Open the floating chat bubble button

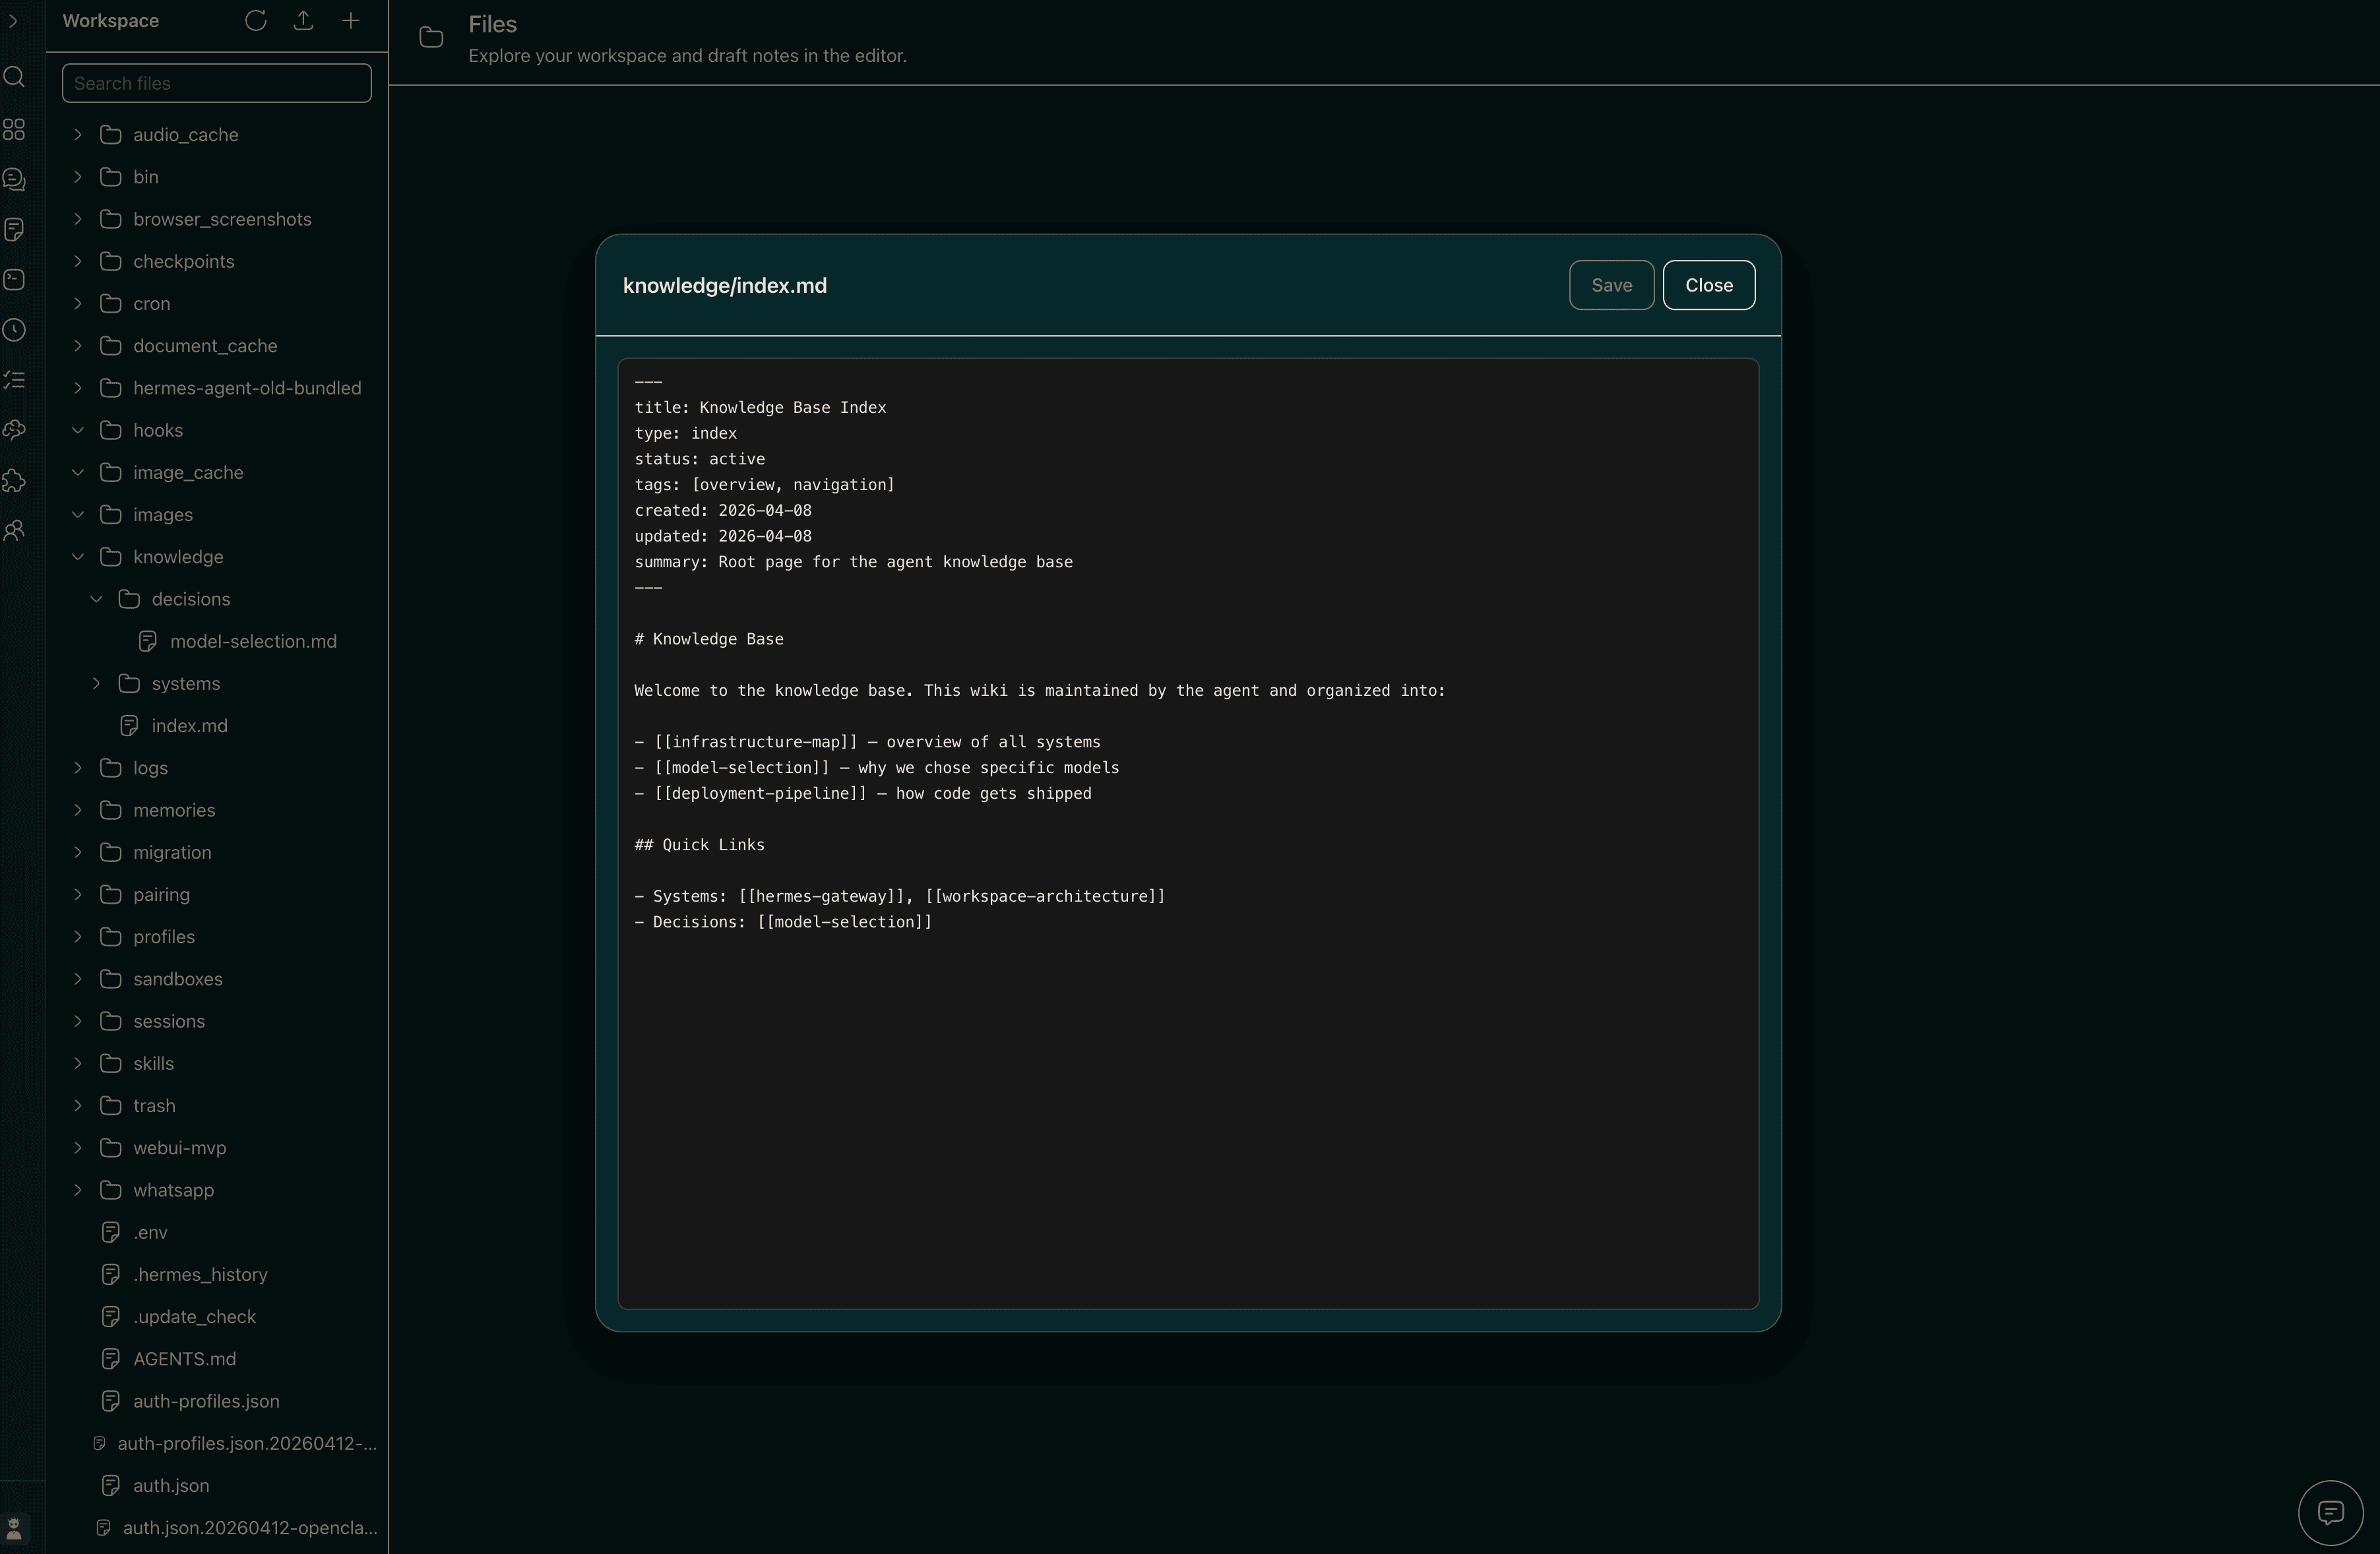tap(2330, 1513)
